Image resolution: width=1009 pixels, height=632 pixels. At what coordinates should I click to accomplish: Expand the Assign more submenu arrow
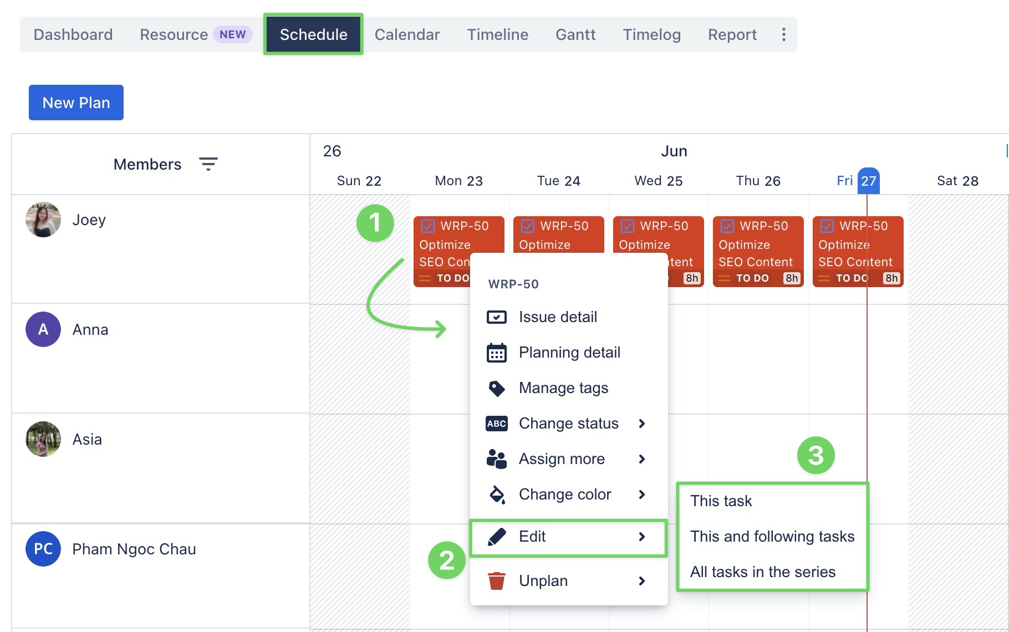pyautogui.click(x=641, y=459)
